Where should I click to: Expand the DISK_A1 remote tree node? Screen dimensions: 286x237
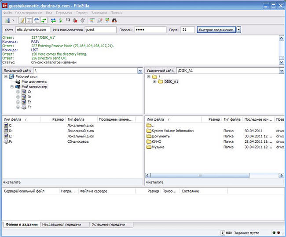click(155, 82)
